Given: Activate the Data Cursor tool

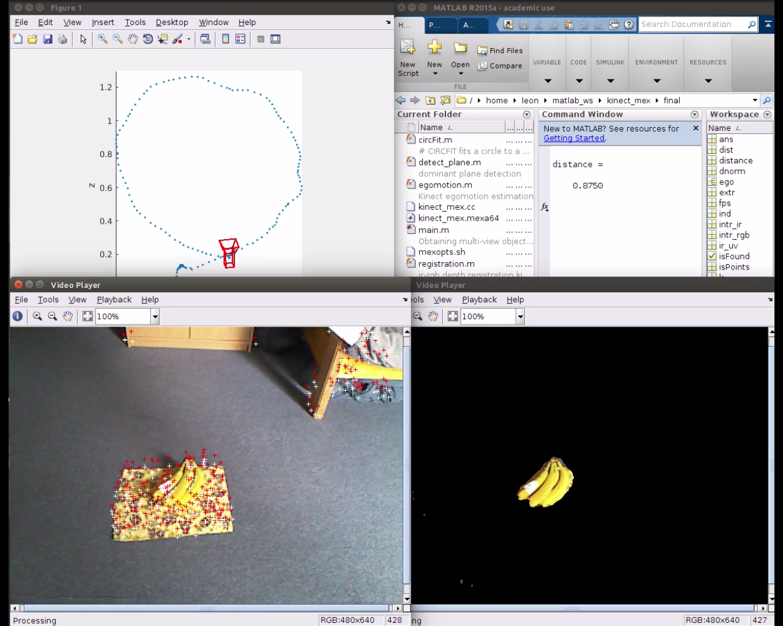Looking at the screenshot, I should [x=163, y=39].
